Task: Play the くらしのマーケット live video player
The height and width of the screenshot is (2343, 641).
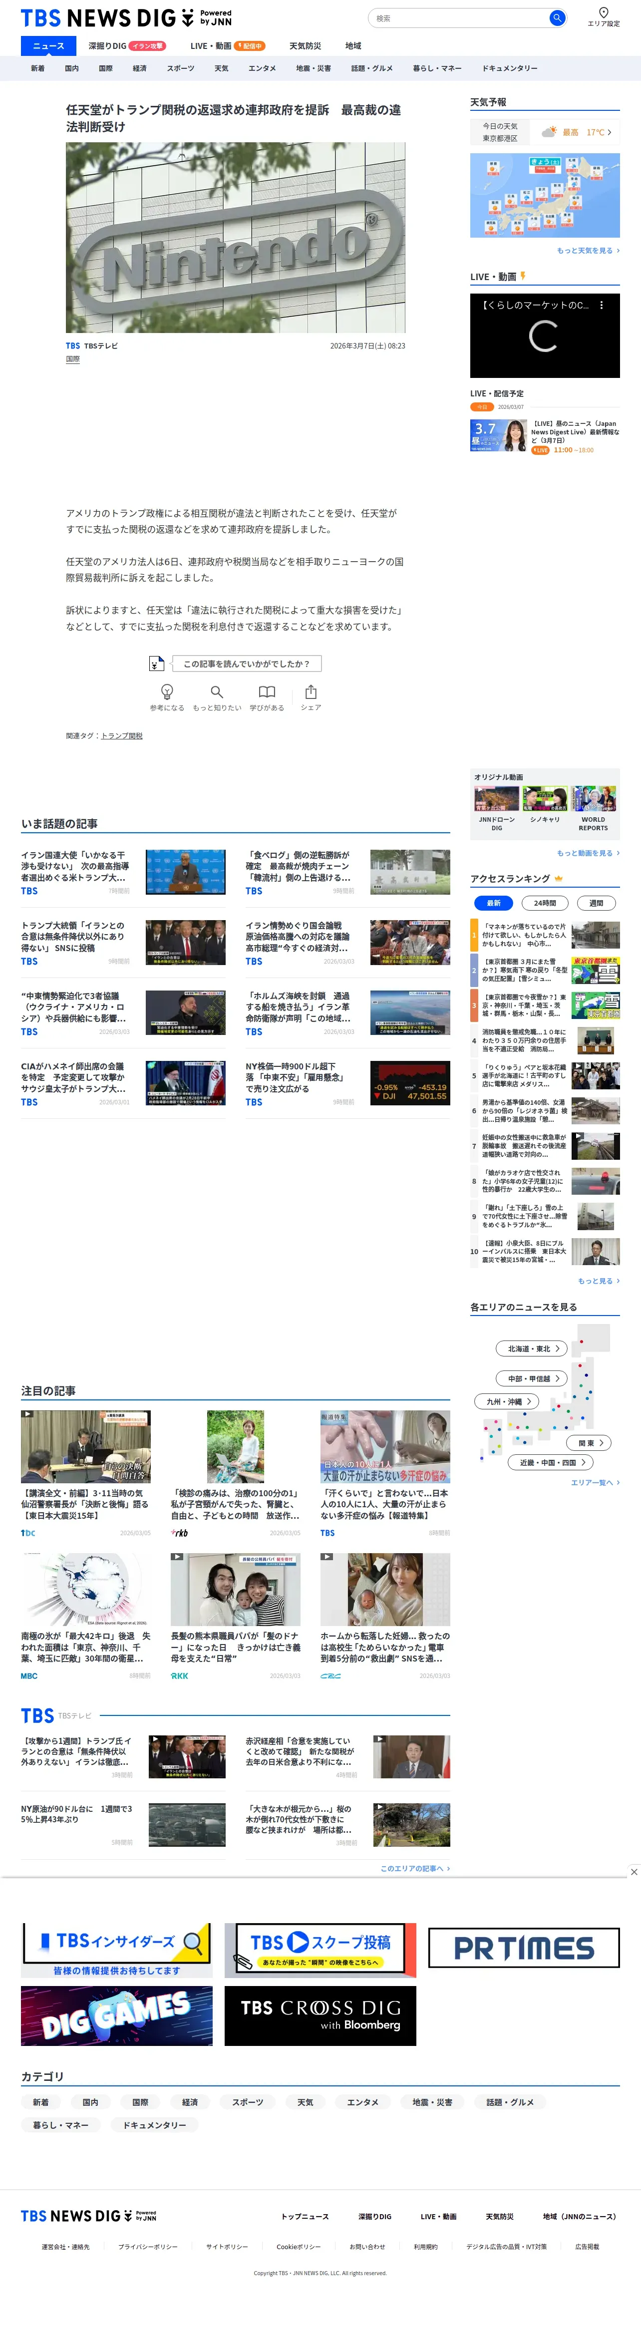Action: pos(545,335)
